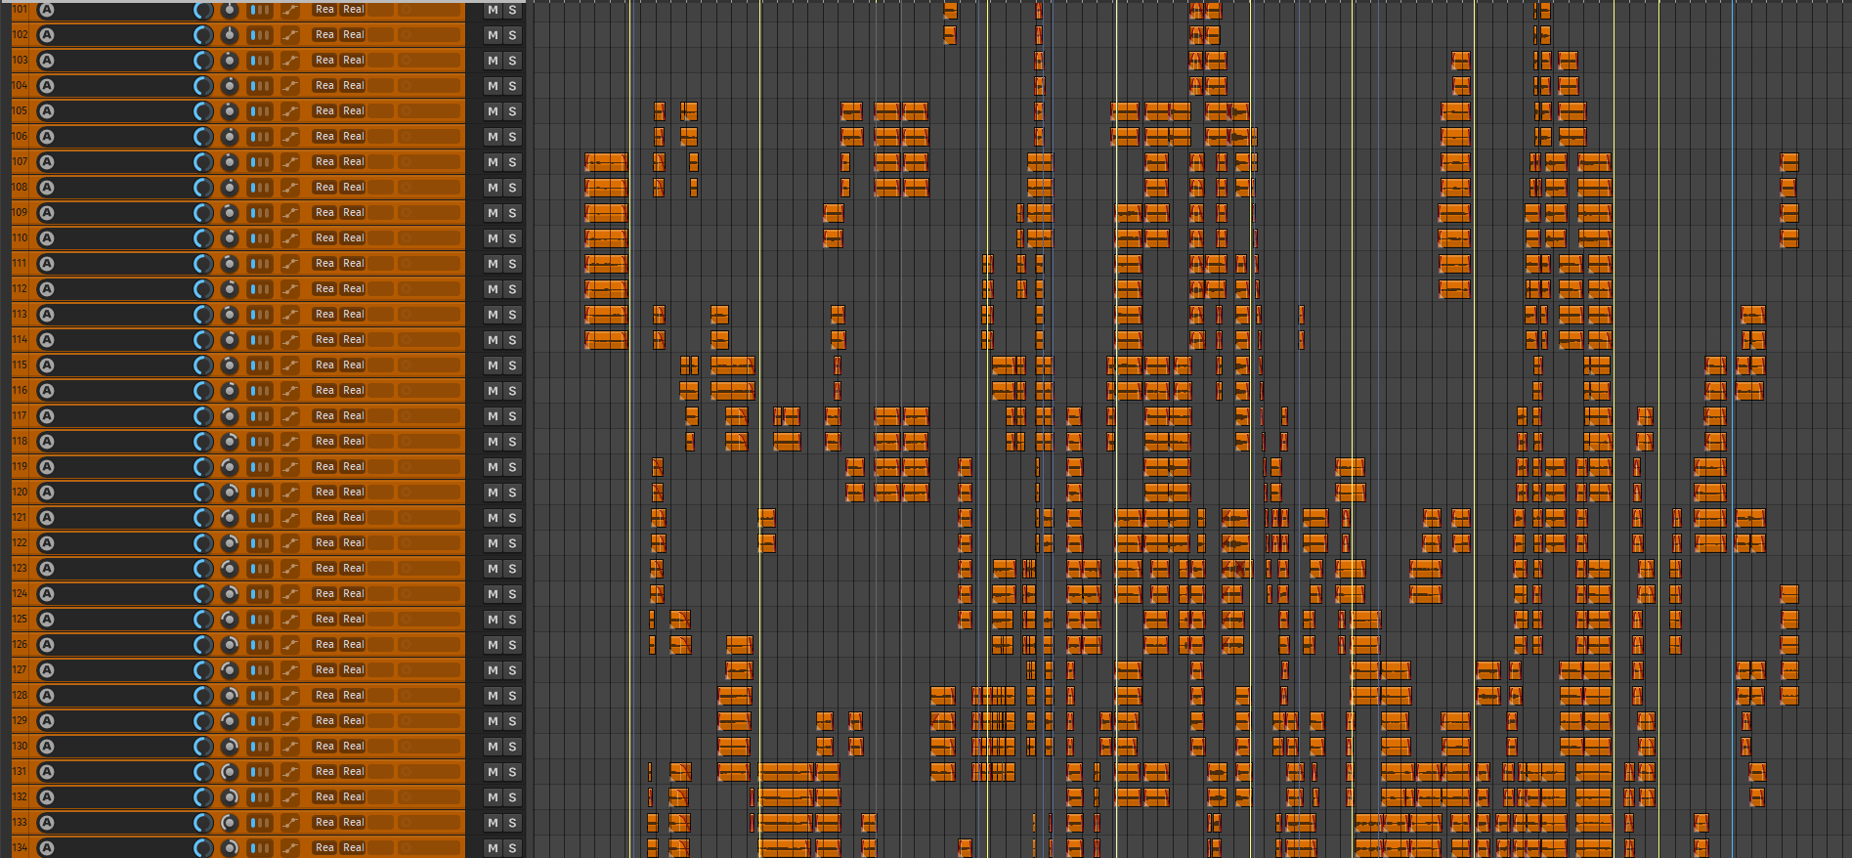The image size is (1852, 858).
Task: Click the empty FX slot on track 131
Action: (x=381, y=772)
